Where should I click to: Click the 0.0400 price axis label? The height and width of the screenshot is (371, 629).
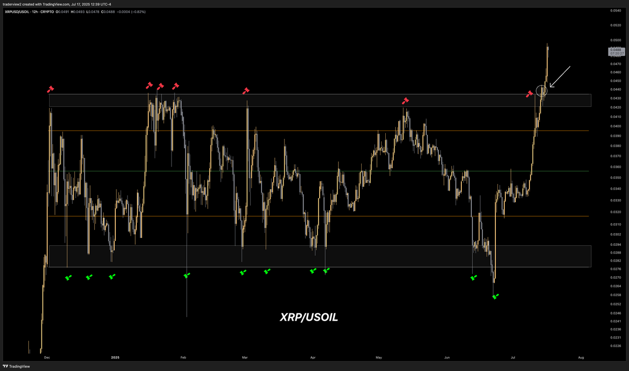(615, 126)
